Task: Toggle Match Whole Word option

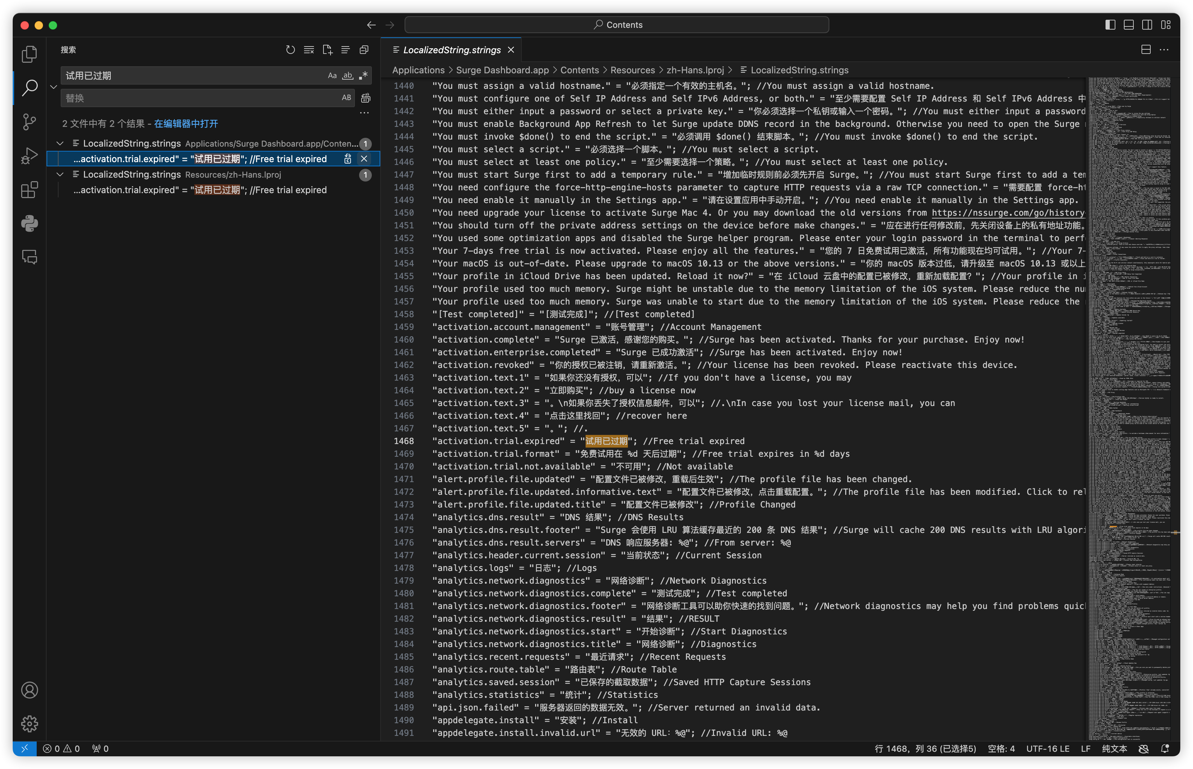Action: click(x=348, y=76)
